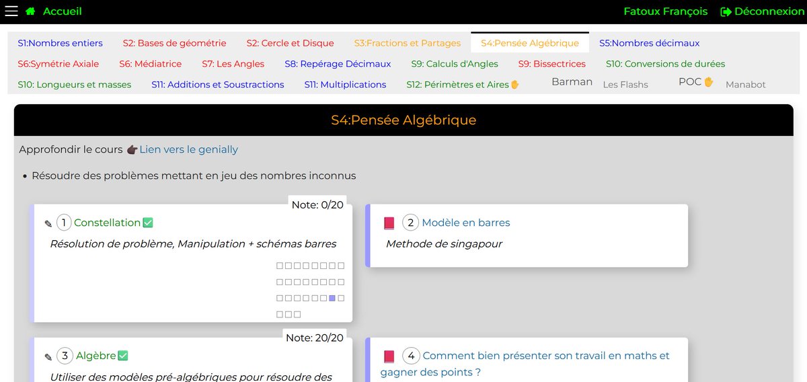The image size is (807, 382).
Task: Click the Methode de singapour description
Action: 444,243
